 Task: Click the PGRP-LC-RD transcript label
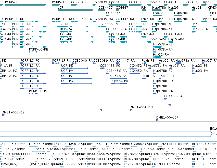15,19
